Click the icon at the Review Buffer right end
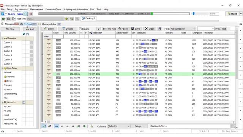Image resolution: width=243 pixels, height=137 pixels. click(233, 126)
